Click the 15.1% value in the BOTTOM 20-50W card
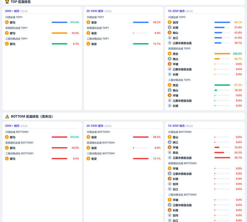Image resolution: width=247 pixels, height=222 pixels. pyautogui.click(x=157, y=158)
